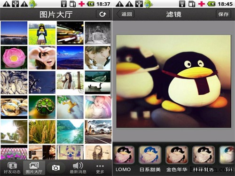Open the pink lotus flower photo

tap(14, 58)
